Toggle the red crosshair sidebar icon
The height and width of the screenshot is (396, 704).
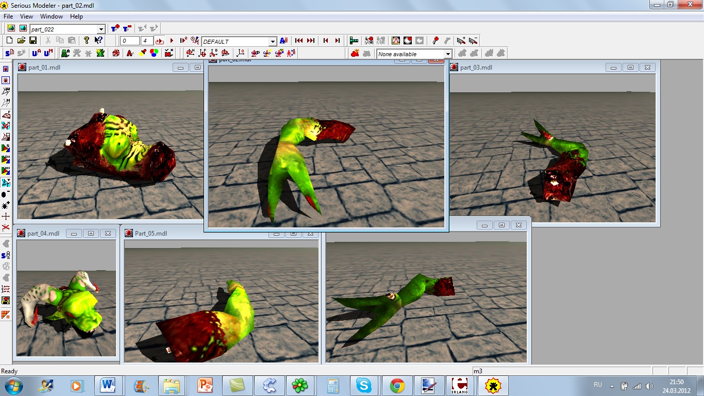click(x=6, y=216)
